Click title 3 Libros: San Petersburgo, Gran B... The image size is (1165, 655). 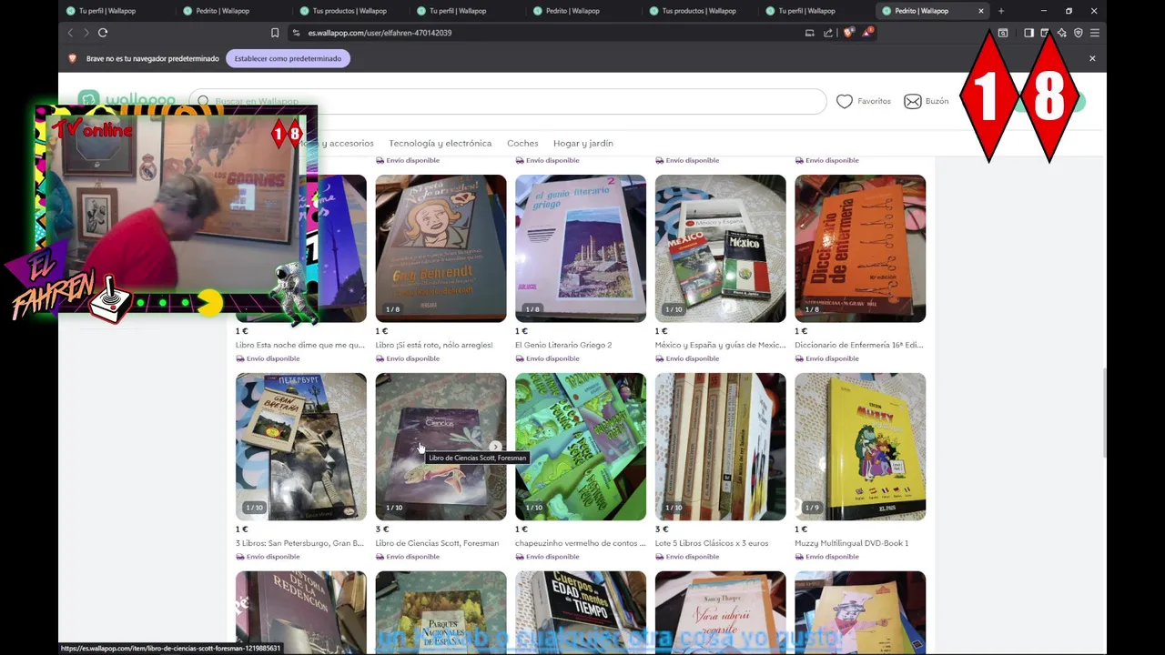(x=299, y=543)
